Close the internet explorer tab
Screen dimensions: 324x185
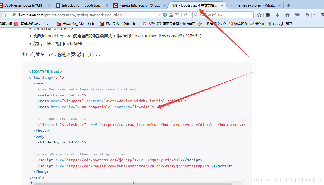coord(280,5)
